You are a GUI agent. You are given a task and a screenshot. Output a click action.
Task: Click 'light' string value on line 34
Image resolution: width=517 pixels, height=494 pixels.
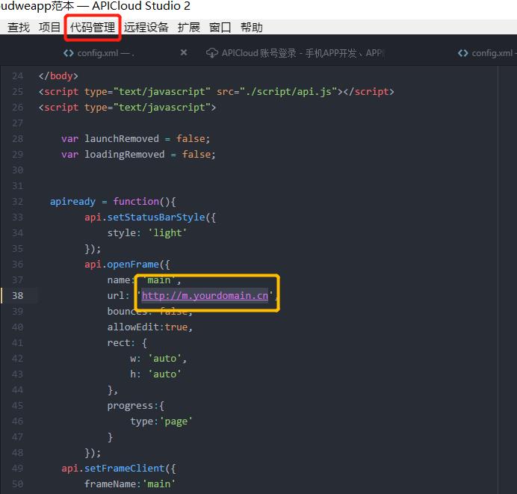[167, 233]
